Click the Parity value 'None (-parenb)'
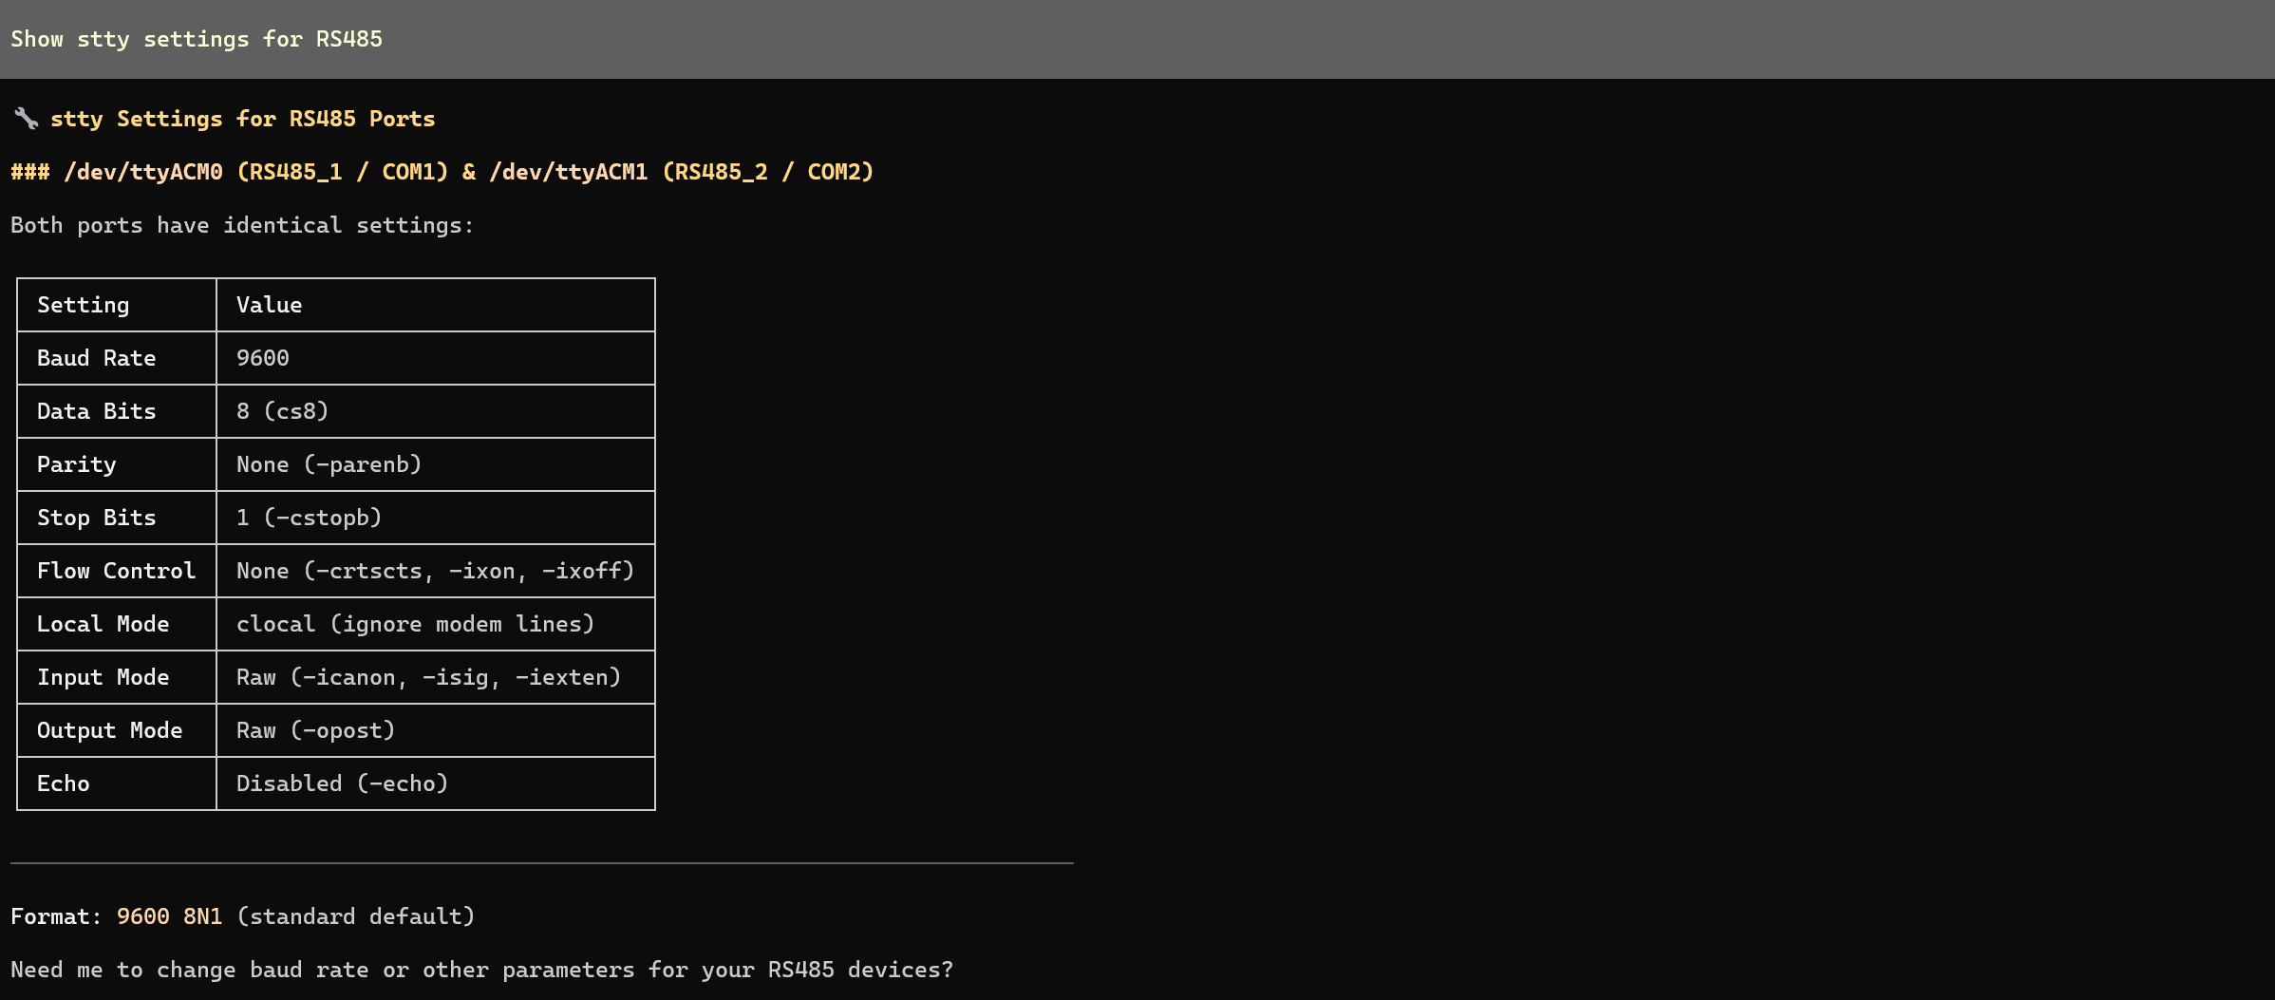The image size is (2275, 1000). [x=329, y=464]
